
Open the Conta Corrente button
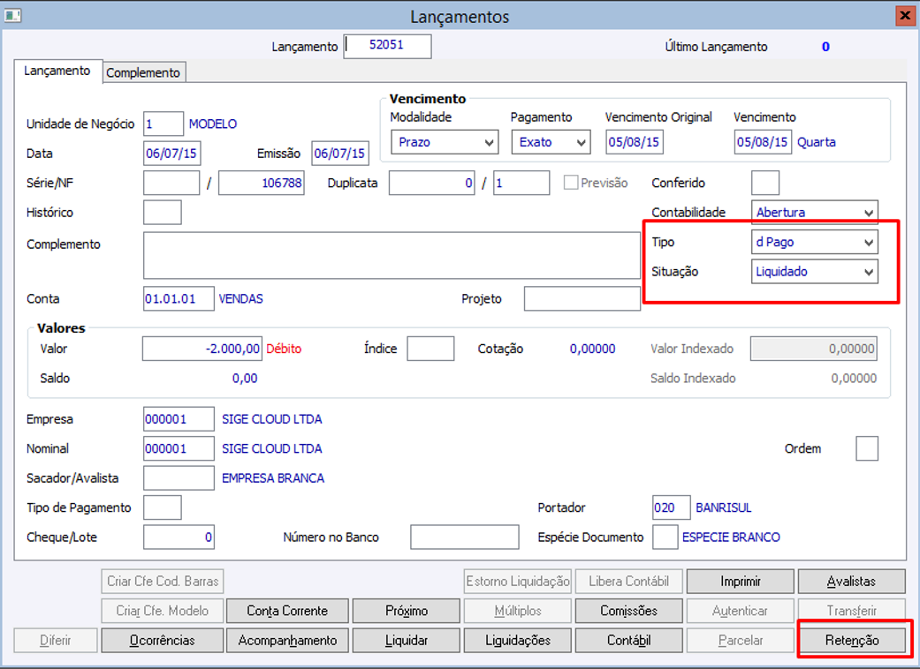(287, 611)
